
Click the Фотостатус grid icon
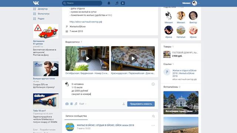(34, 14)
